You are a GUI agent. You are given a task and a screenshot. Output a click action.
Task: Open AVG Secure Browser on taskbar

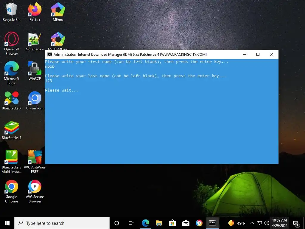click(199, 223)
